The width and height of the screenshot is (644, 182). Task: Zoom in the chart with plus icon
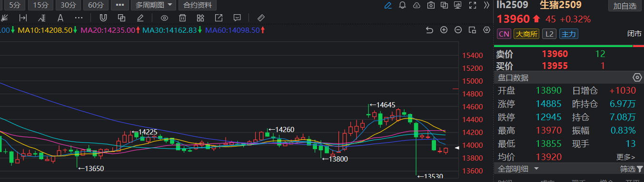pyautogui.click(x=444, y=30)
